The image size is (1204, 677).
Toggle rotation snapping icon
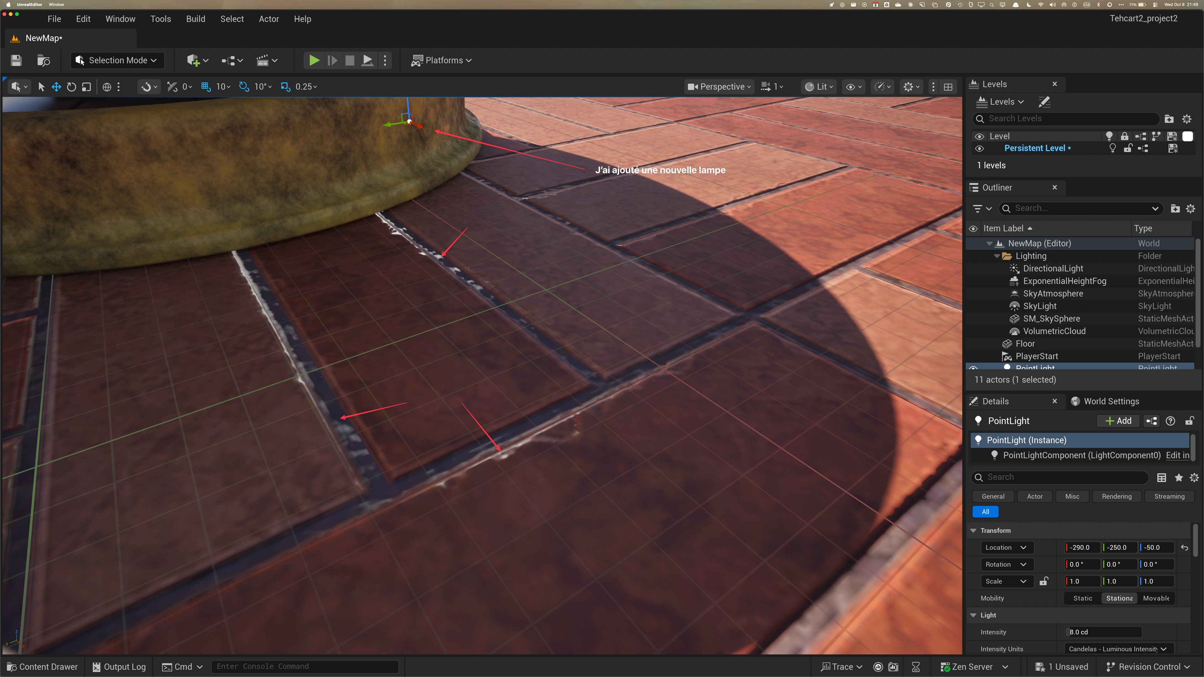pyautogui.click(x=244, y=87)
